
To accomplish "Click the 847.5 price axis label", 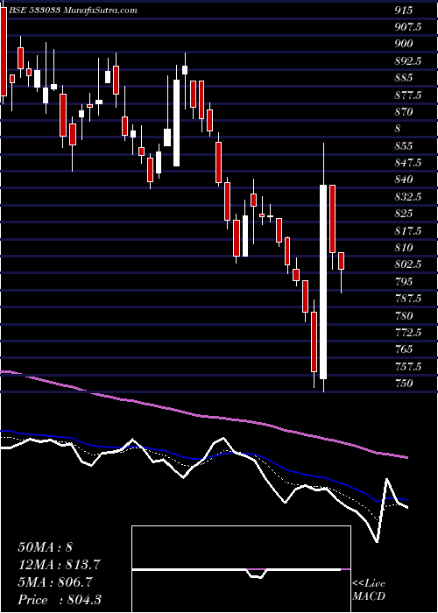I will 408,164.
